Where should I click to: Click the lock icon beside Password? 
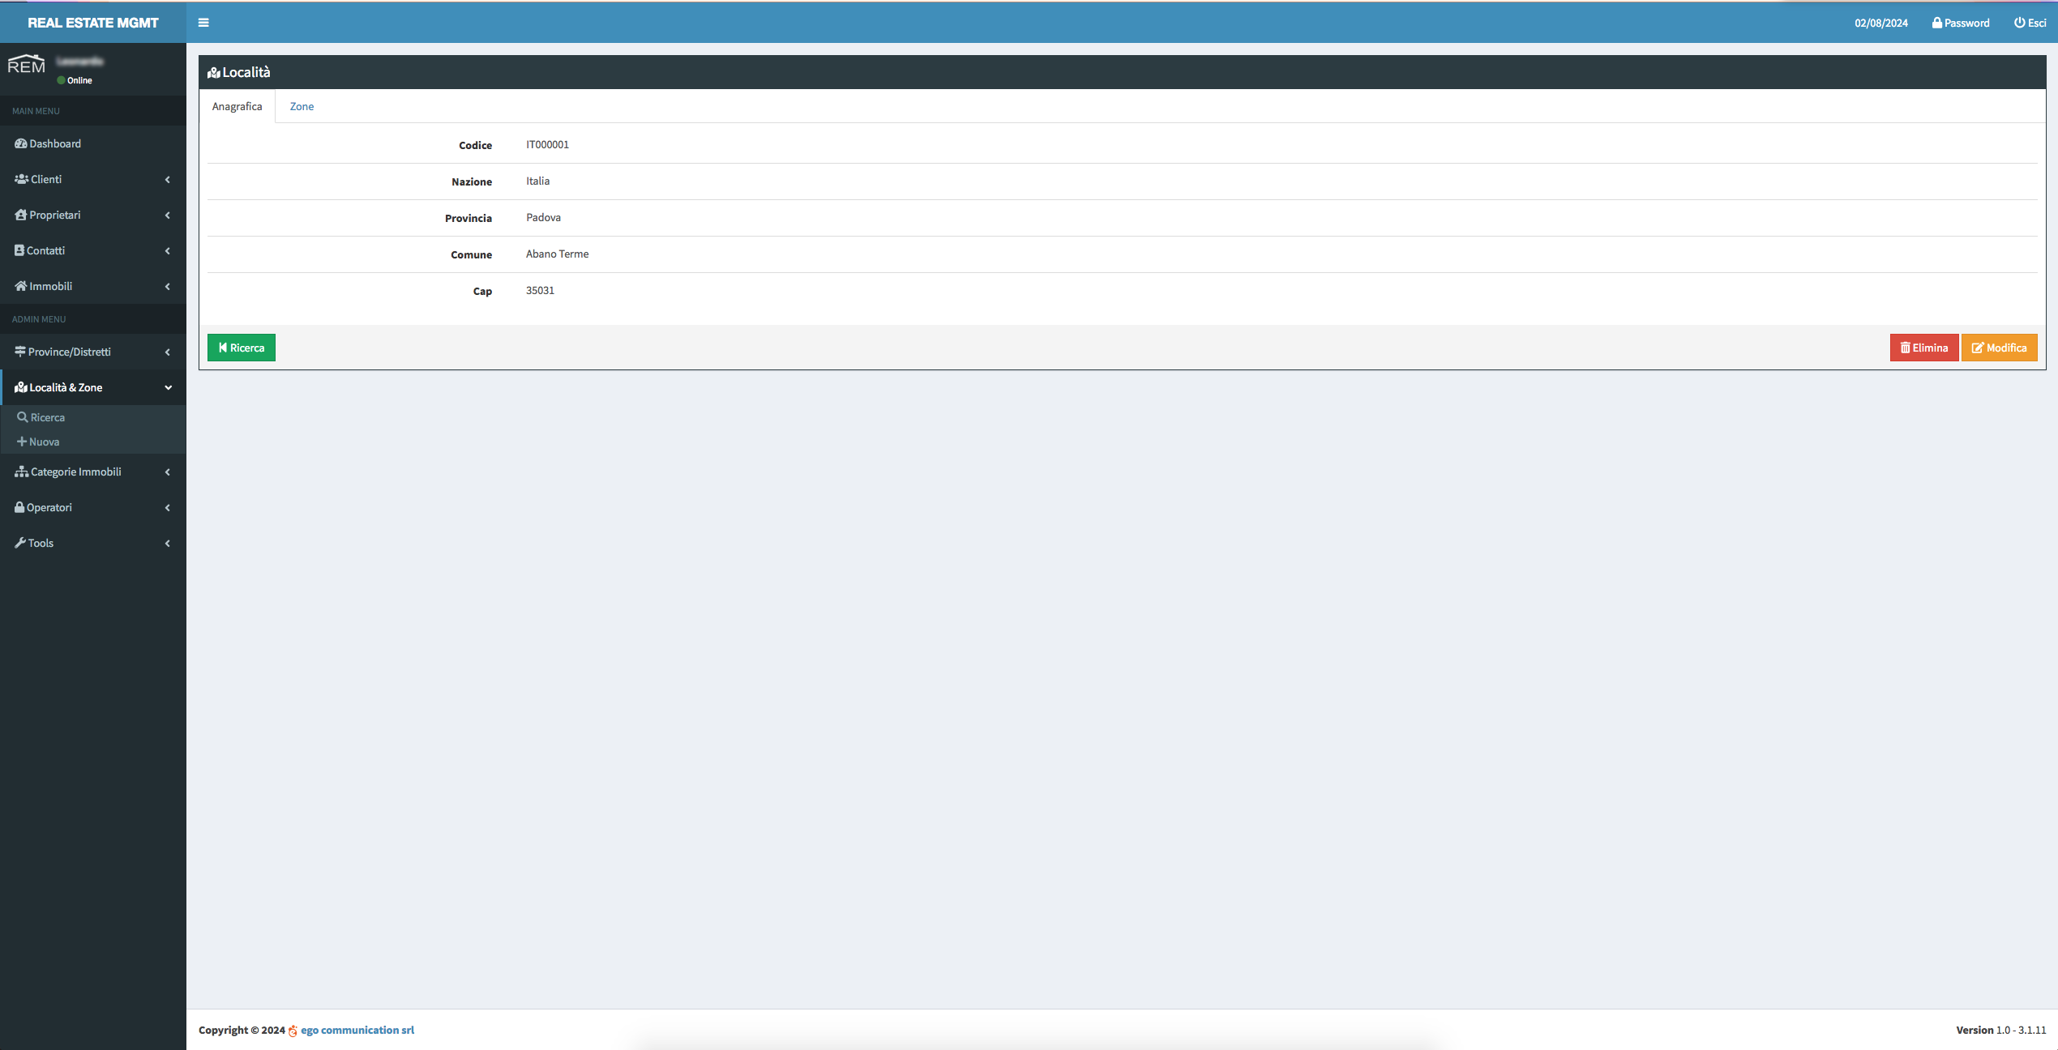pos(1936,23)
